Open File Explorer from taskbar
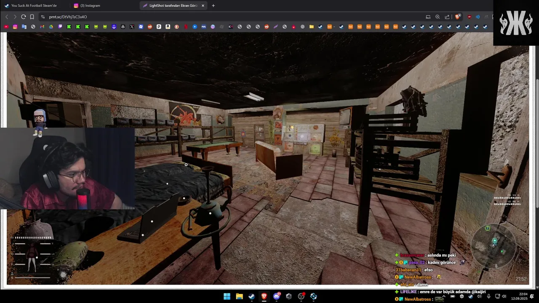This screenshot has height=303, width=539. tap(239, 296)
